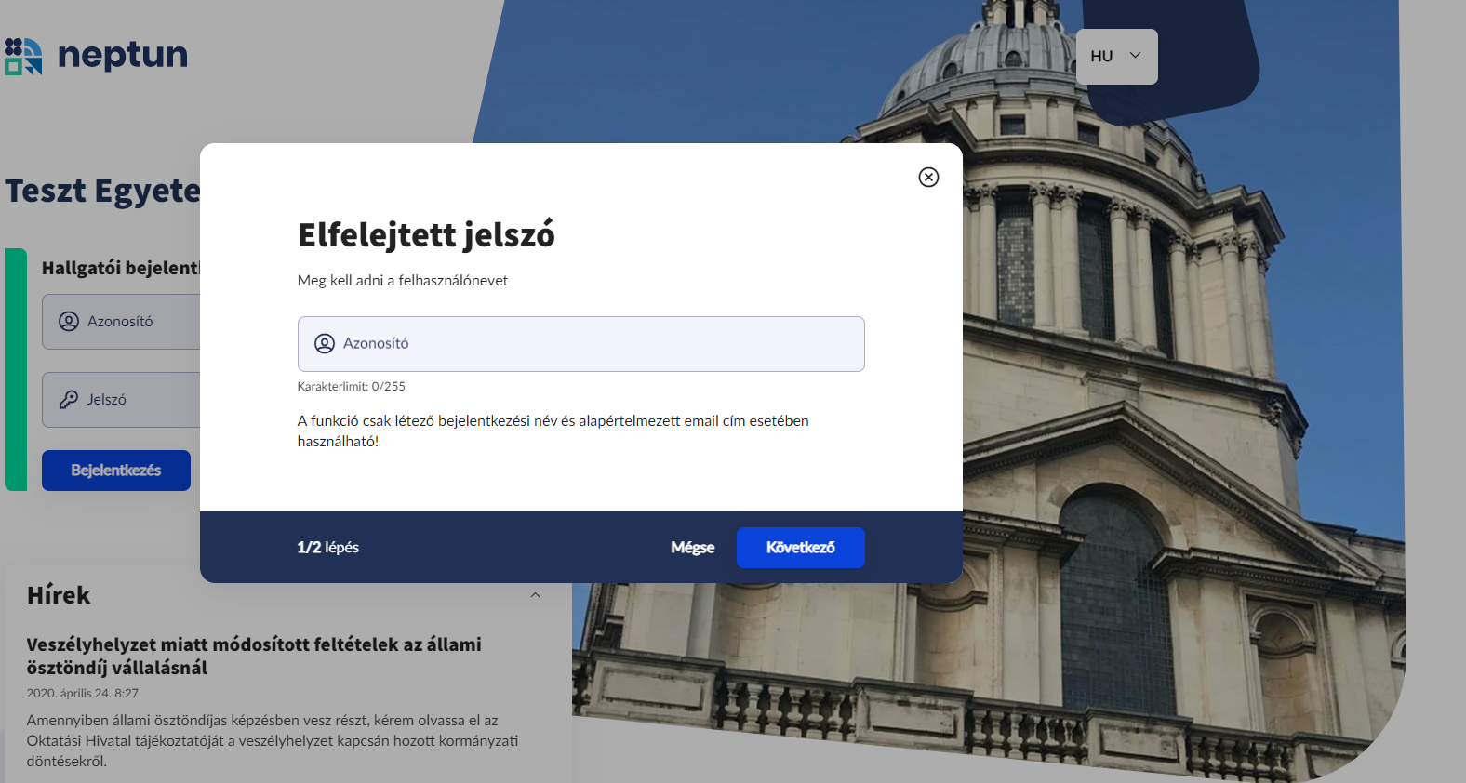
Task: Open the Veszélyhelyzet miatt módosított news headline
Action: point(254,656)
